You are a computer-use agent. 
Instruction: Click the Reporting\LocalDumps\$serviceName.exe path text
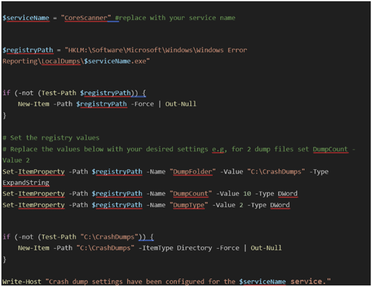(76, 62)
